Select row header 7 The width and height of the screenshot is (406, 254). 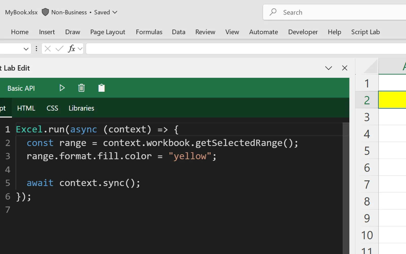tap(367, 184)
